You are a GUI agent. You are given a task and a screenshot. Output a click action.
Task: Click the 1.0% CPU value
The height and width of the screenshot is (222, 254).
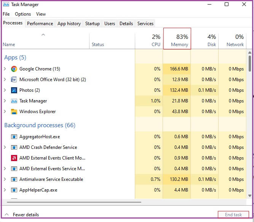pyautogui.click(x=155, y=101)
